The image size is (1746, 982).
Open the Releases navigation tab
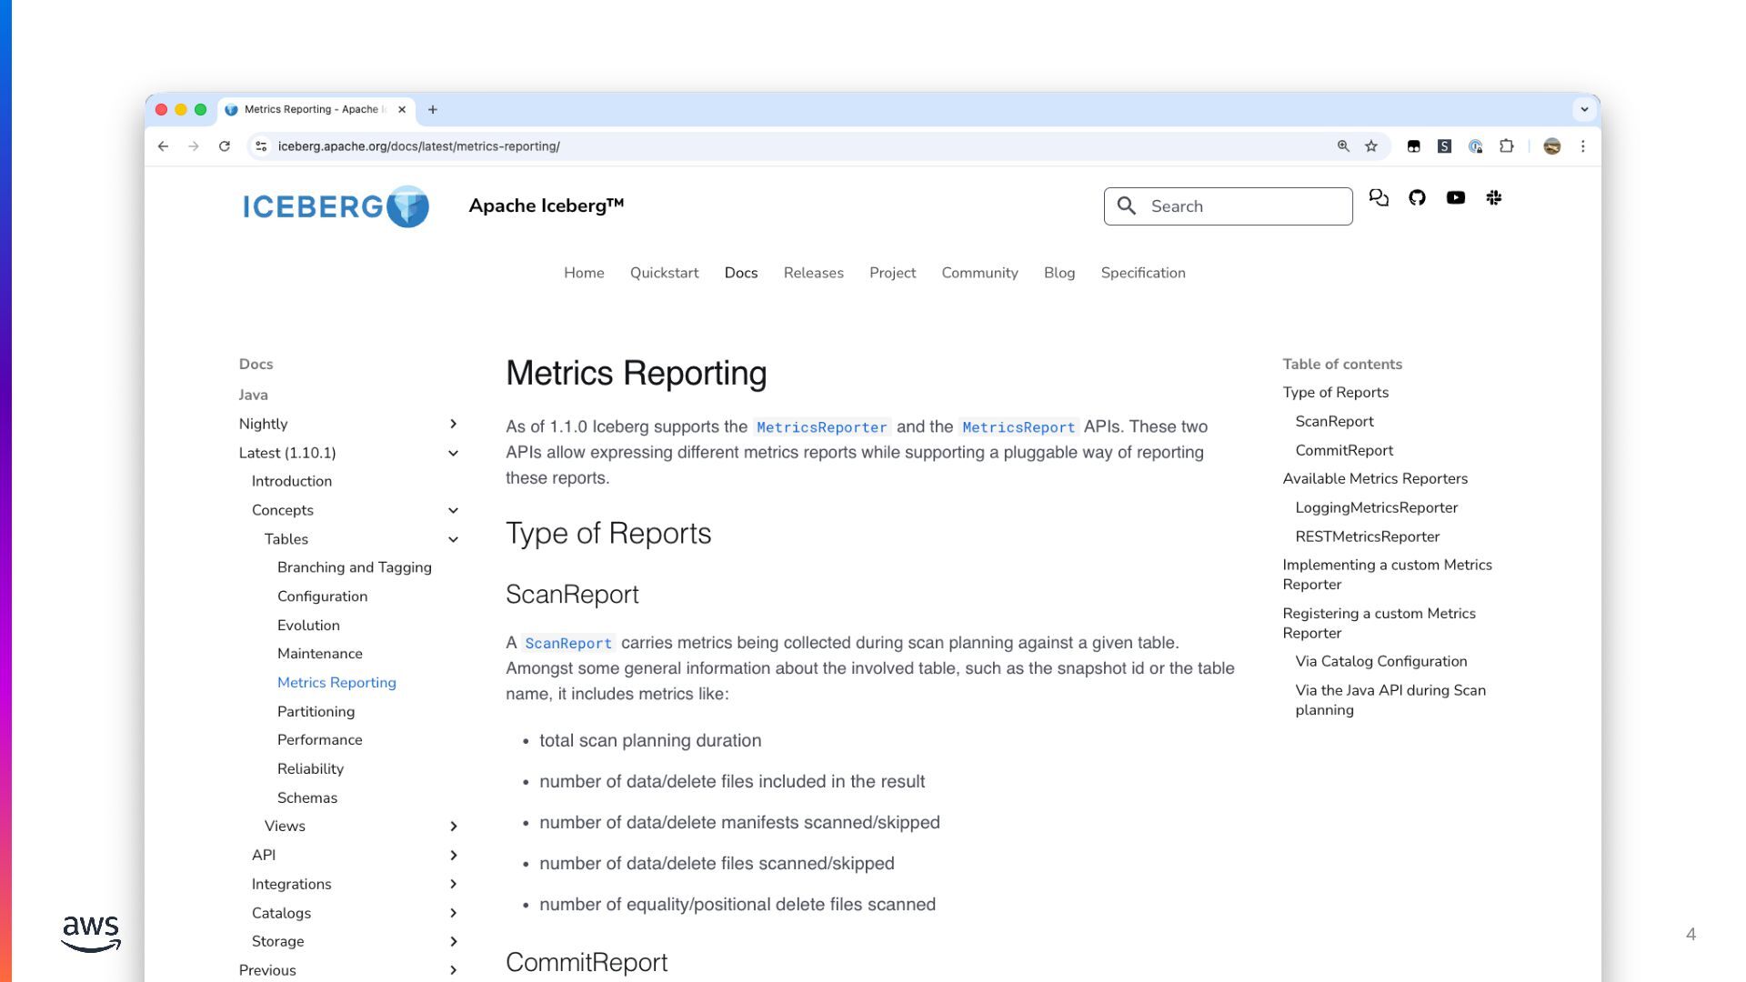[x=813, y=273]
